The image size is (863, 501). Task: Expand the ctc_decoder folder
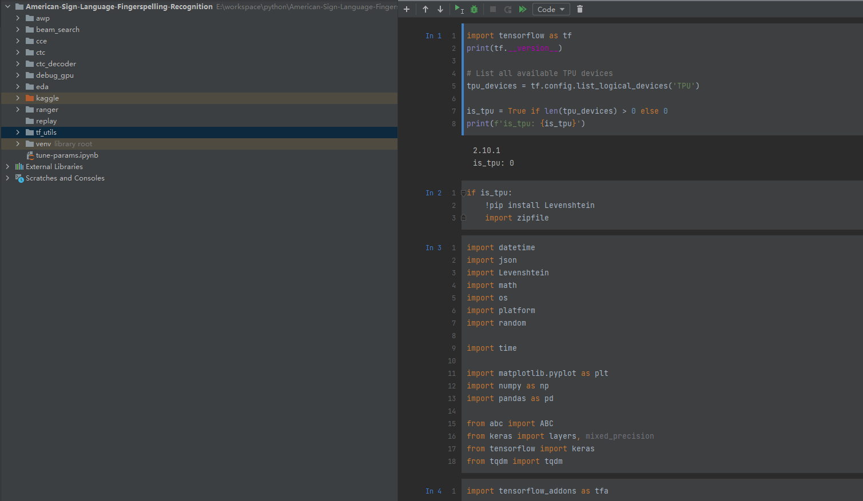click(x=18, y=64)
